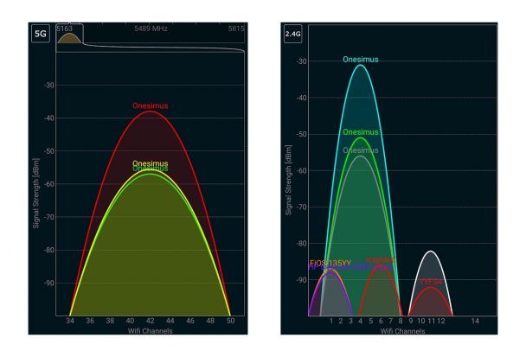Click the Wifi Channels title under 5G graph
Viewport: 526px width, 357px height.
tap(150, 331)
